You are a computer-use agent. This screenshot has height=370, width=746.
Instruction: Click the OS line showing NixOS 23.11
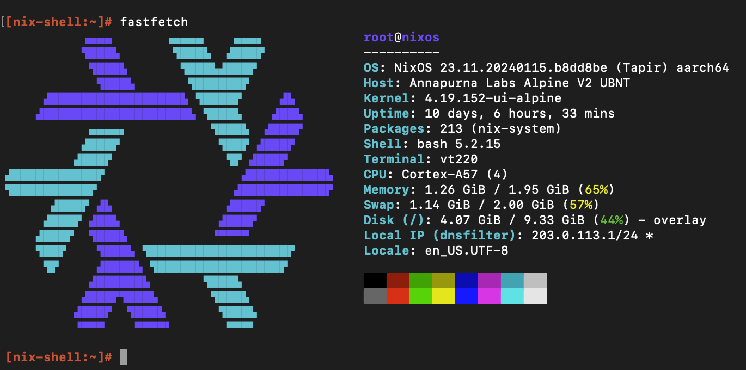[x=546, y=68]
